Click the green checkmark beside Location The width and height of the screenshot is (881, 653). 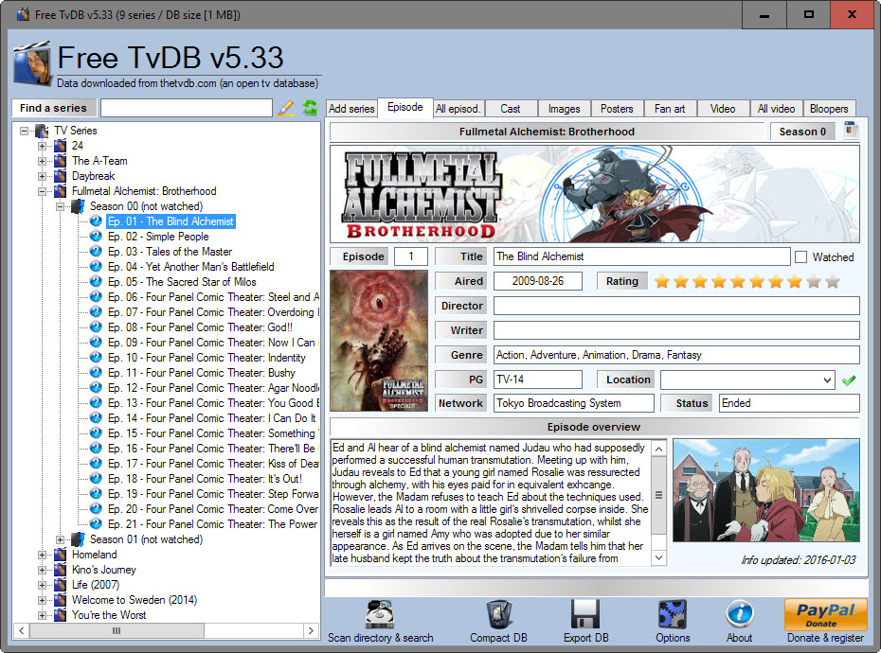click(849, 380)
